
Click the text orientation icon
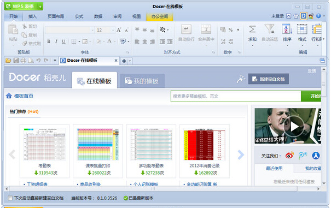click(162, 30)
